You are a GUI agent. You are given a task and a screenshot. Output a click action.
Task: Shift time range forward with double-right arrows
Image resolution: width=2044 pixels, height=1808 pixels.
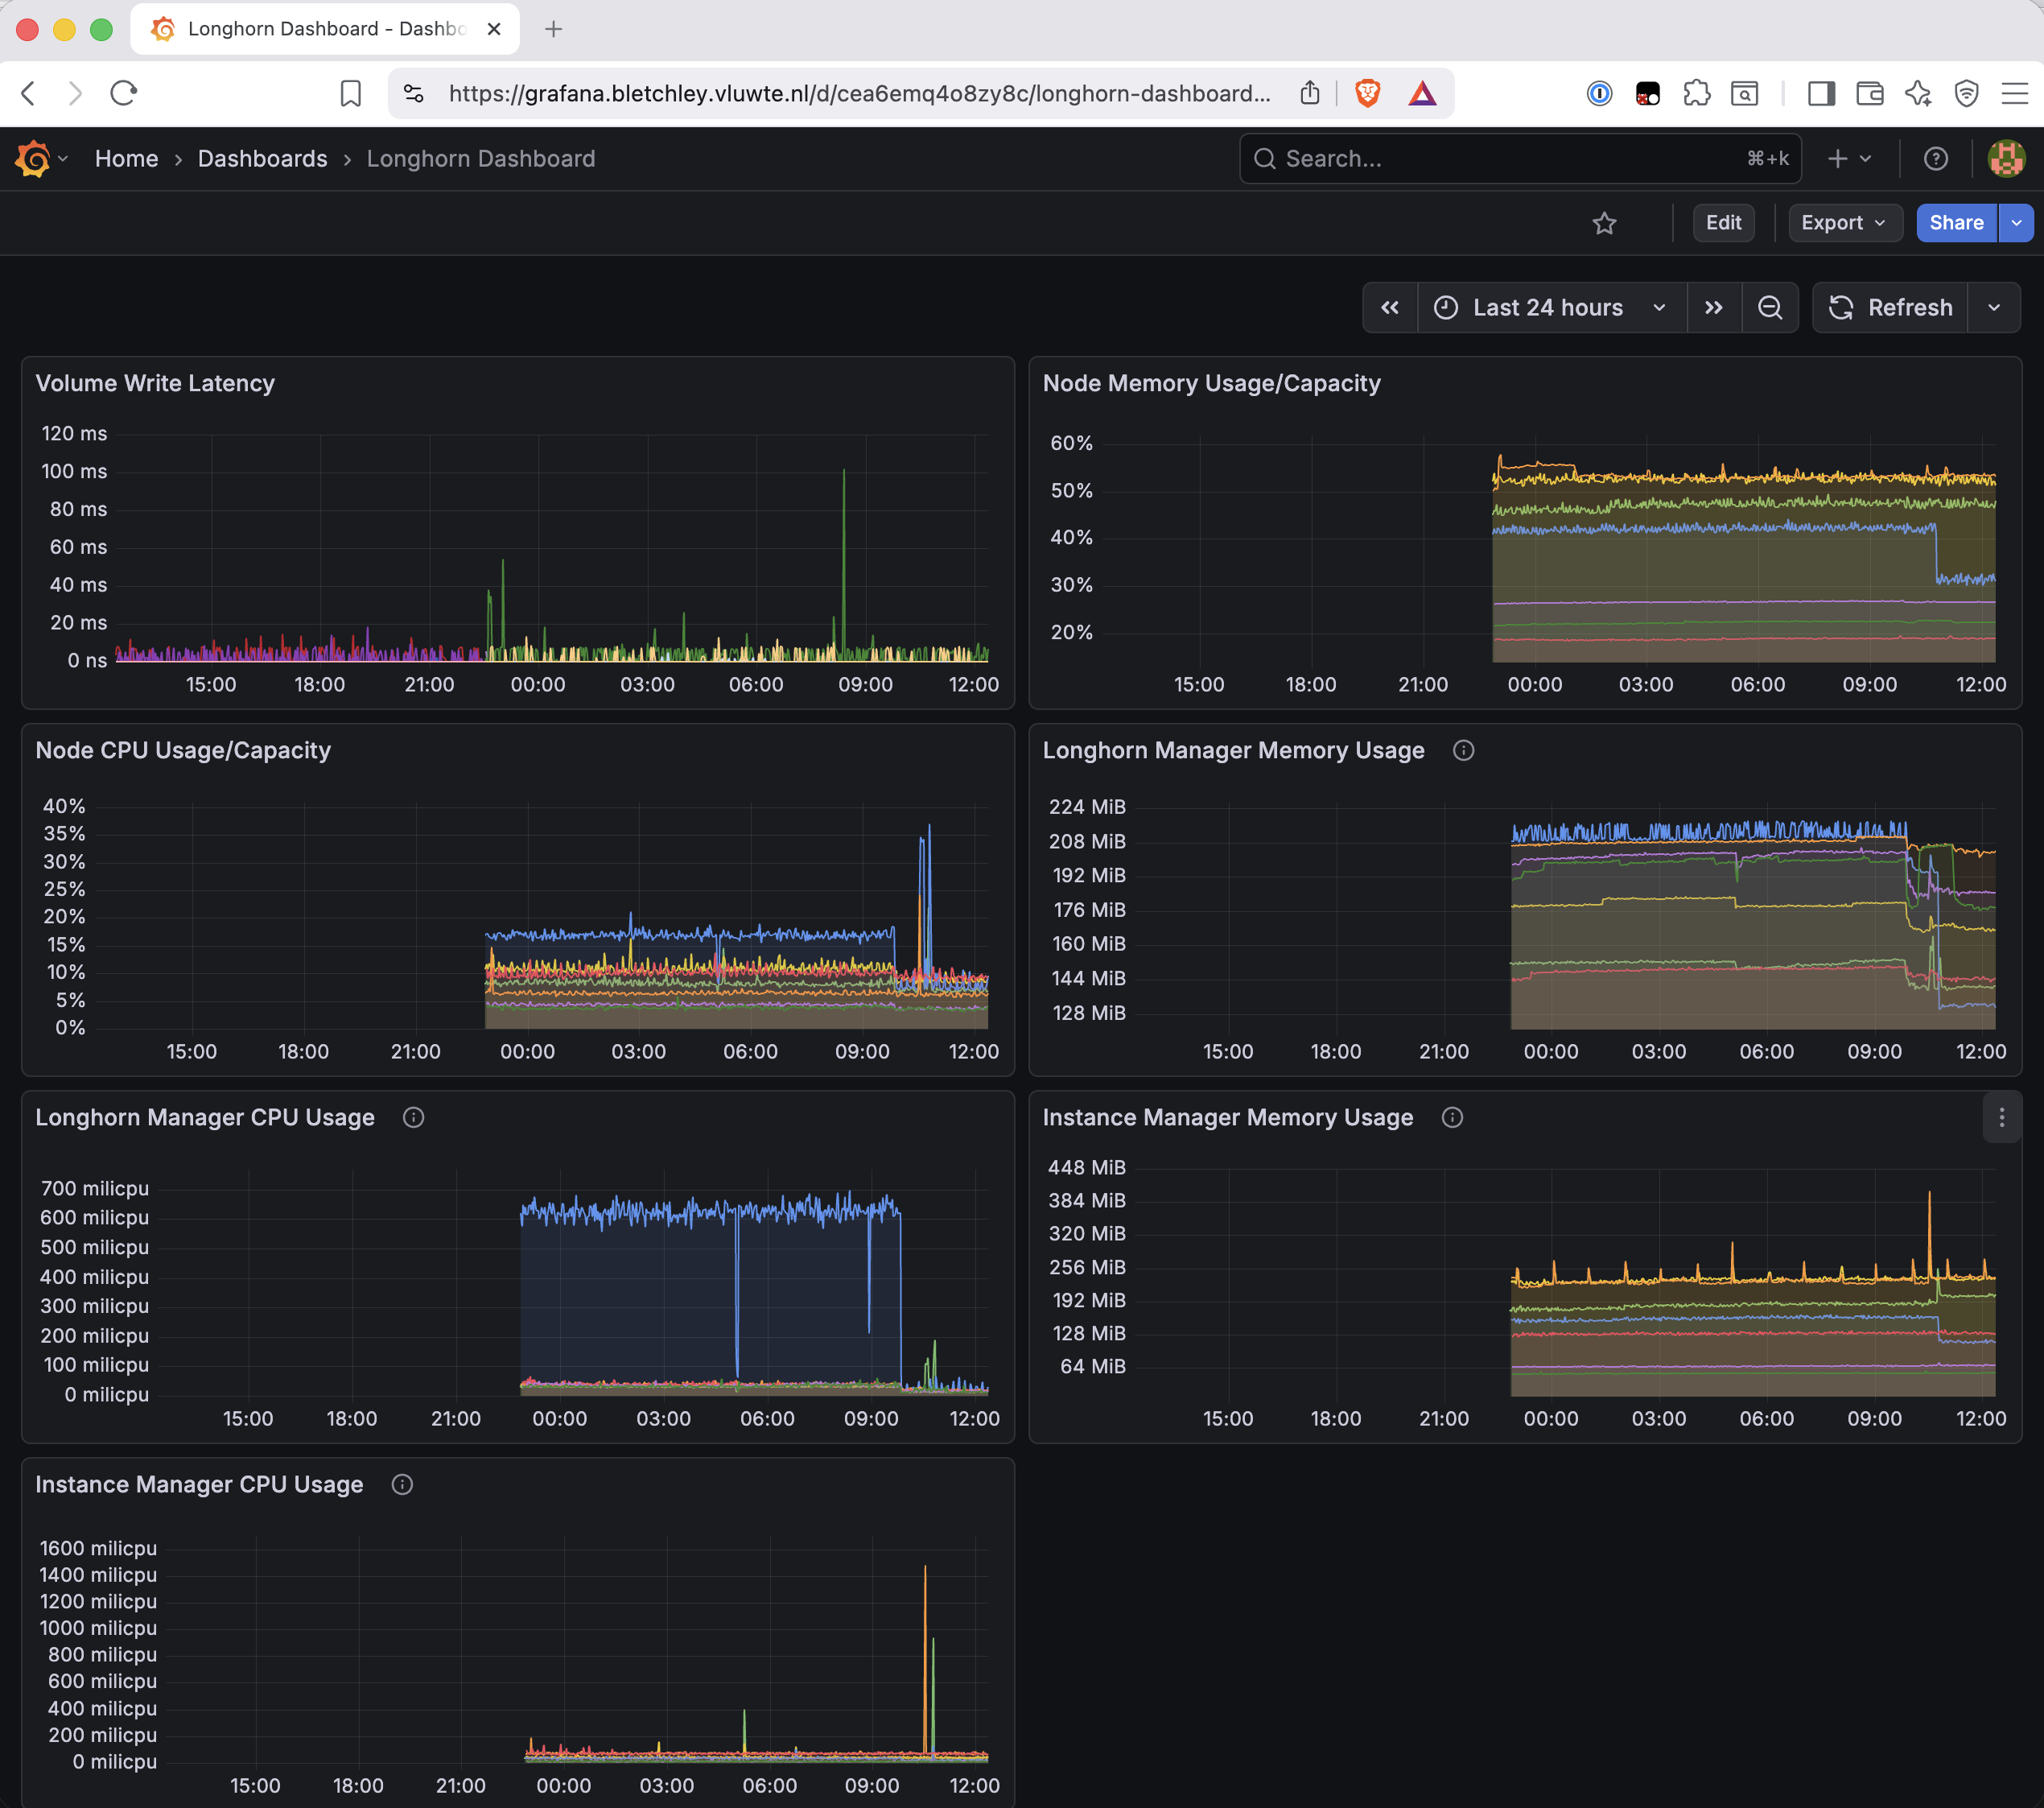[1714, 308]
